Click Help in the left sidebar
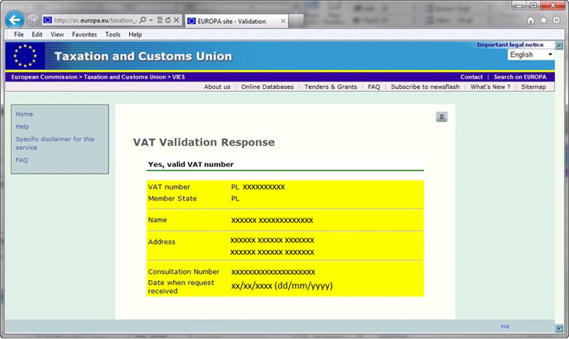The width and height of the screenshot is (569, 339). click(22, 127)
